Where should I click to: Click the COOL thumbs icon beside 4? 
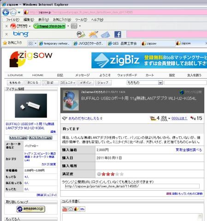153,118
